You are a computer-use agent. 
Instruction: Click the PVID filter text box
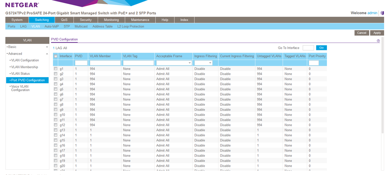[x=81, y=63]
